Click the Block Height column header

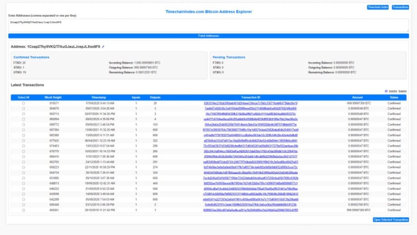click(53, 98)
